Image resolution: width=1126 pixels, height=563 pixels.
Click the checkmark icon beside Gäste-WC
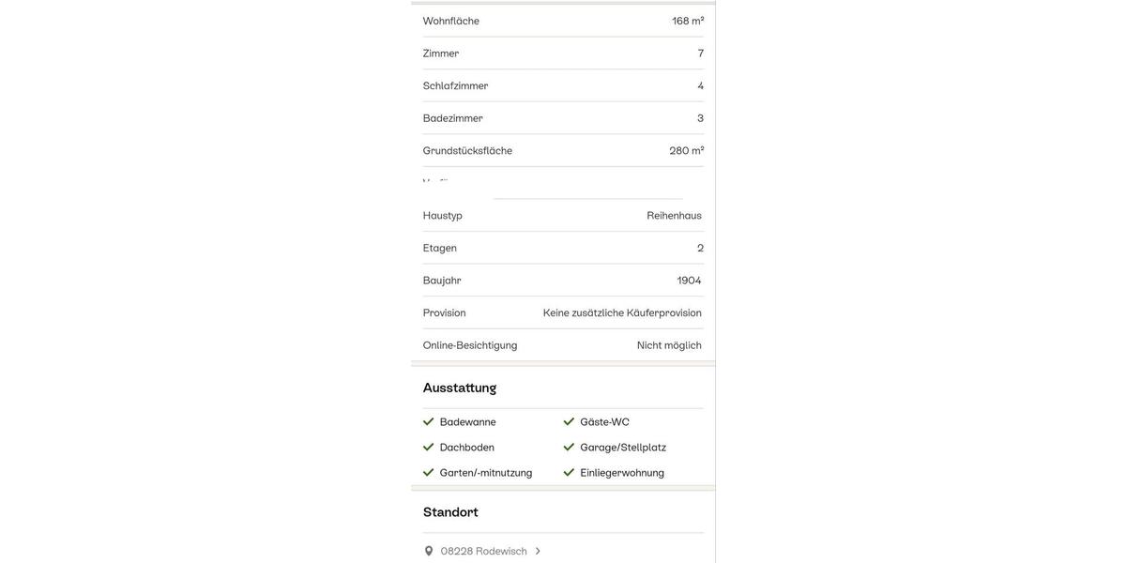click(x=569, y=422)
